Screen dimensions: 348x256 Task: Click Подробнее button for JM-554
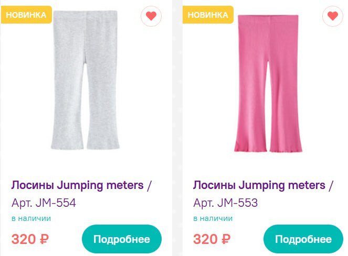pos(122,240)
